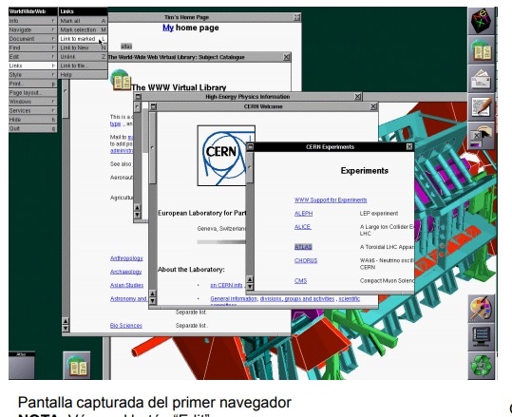Screen dimensions: 512x417
Task: Open the highlighted ATLAS link
Action: pyautogui.click(x=303, y=247)
